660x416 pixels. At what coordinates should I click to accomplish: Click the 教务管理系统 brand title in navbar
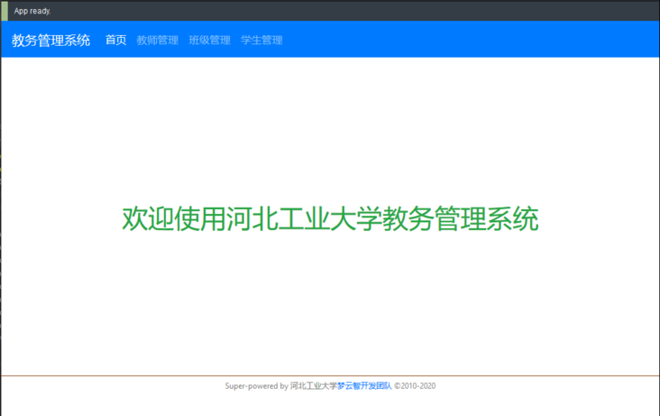click(50, 40)
